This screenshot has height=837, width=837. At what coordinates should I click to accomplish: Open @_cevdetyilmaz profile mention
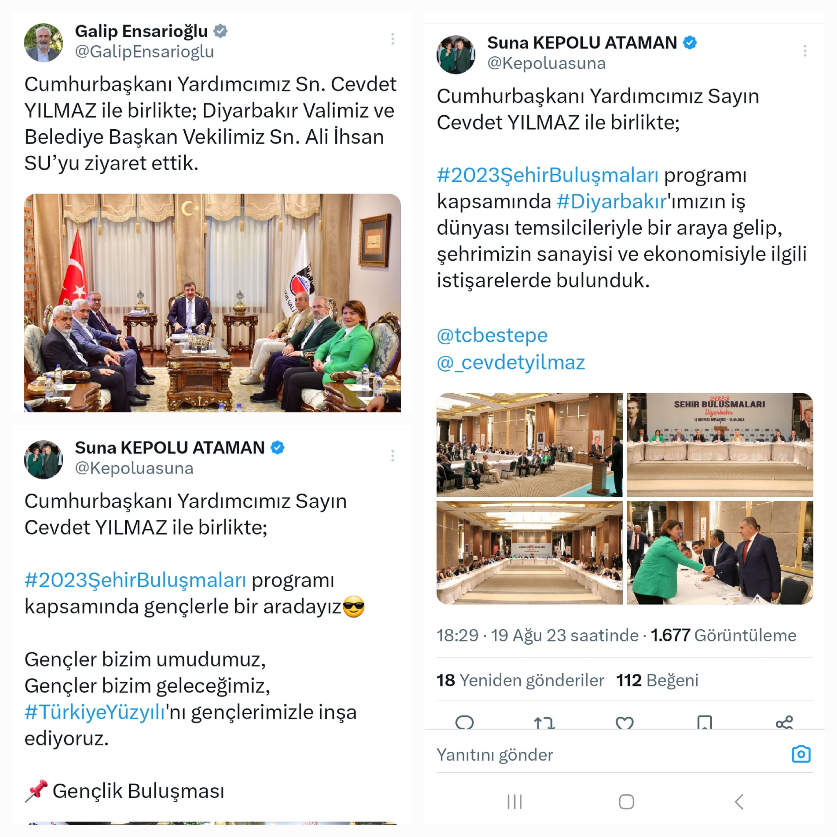pyautogui.click(x=511, y=362)
